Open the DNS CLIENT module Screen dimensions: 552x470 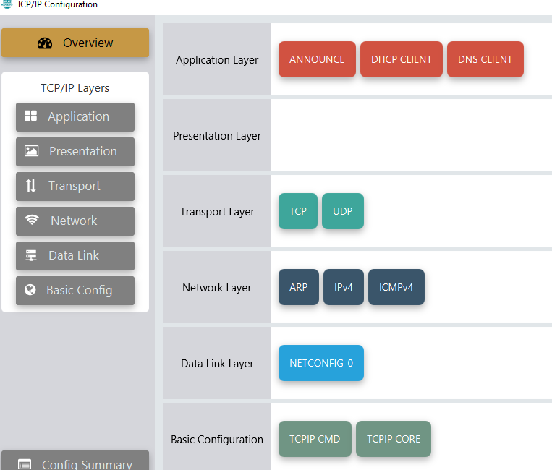click(x=485, y=59)
